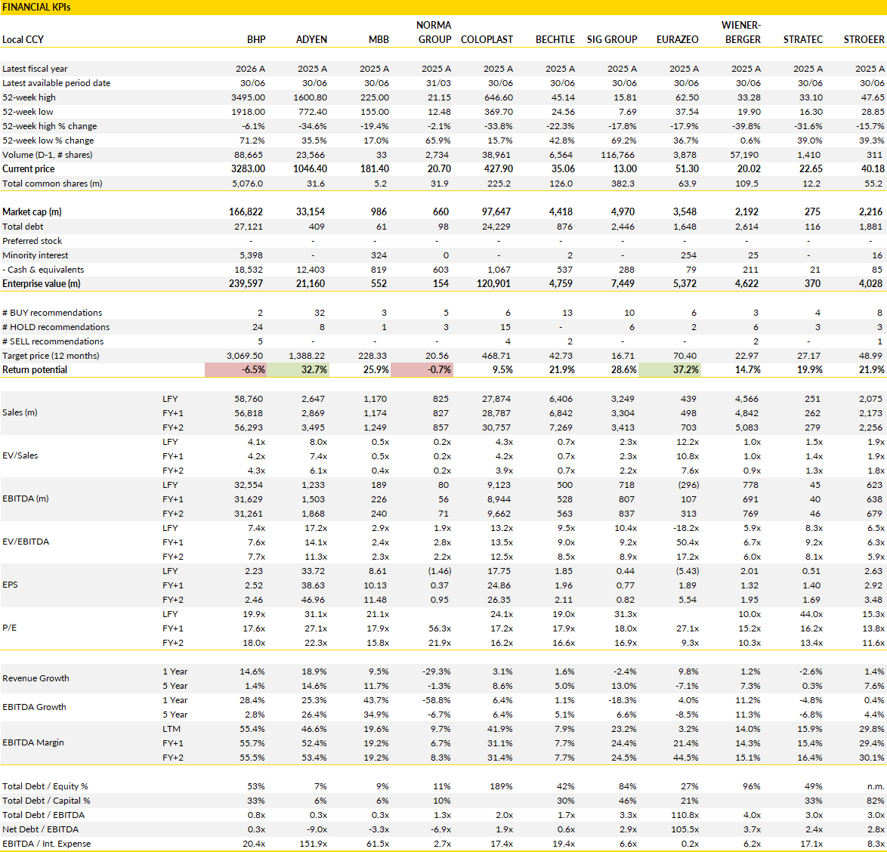887x852 pixels.
Task: Click the EBITDA Margin section label
Action: (x=32, y=743)
